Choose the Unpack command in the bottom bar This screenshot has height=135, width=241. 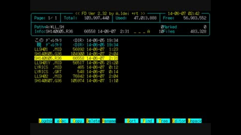pyautogui.click(x=195, y=121)
